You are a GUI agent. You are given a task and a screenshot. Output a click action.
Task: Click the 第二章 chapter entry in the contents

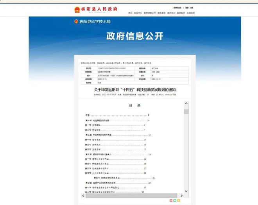coord(118,135)
